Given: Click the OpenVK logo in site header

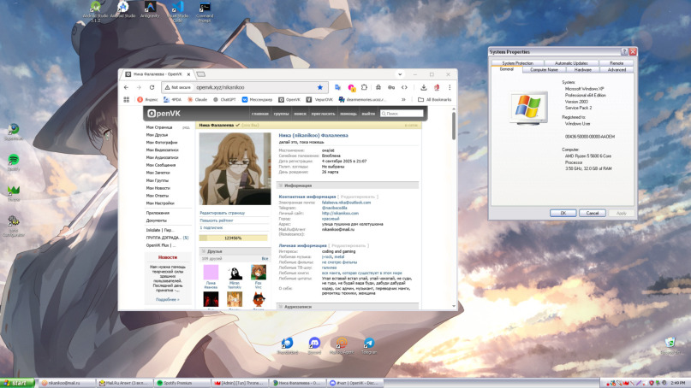Looking at the screenshot, I should [164, 114].
